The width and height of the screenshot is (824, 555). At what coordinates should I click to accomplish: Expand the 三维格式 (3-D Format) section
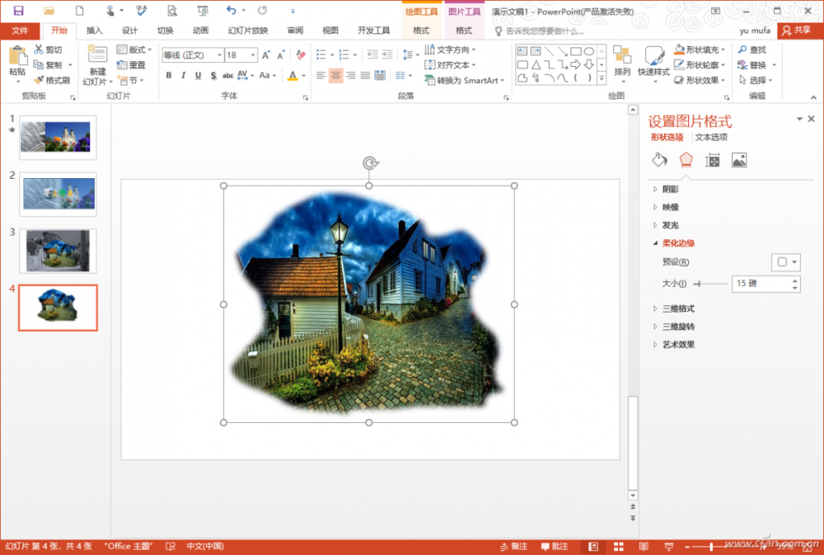tap(678, 308)
